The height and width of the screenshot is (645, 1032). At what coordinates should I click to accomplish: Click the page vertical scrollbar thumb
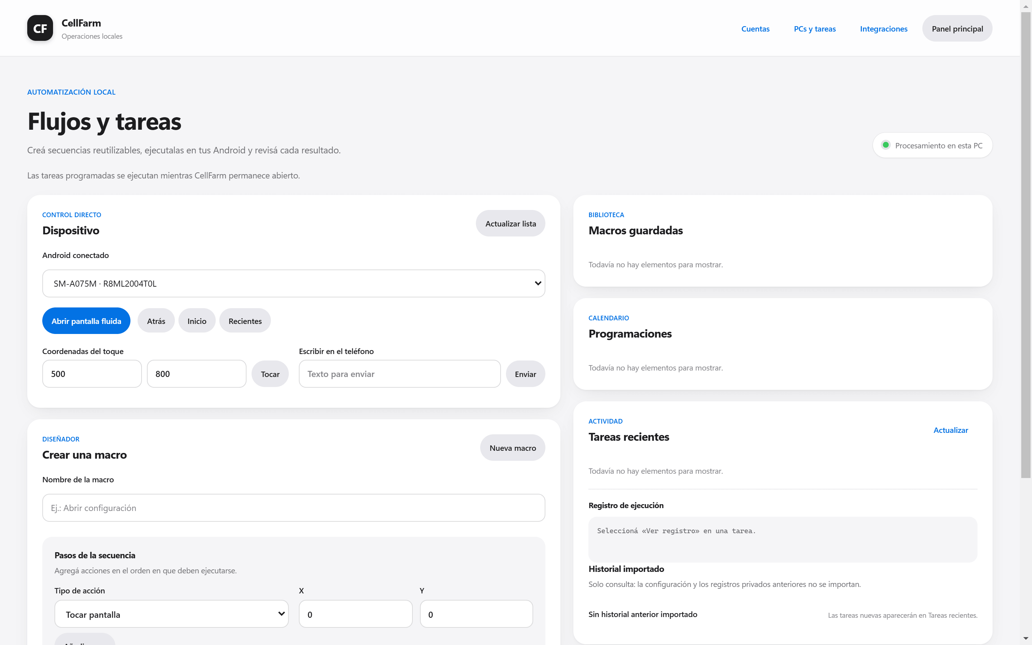point(1026,245)
